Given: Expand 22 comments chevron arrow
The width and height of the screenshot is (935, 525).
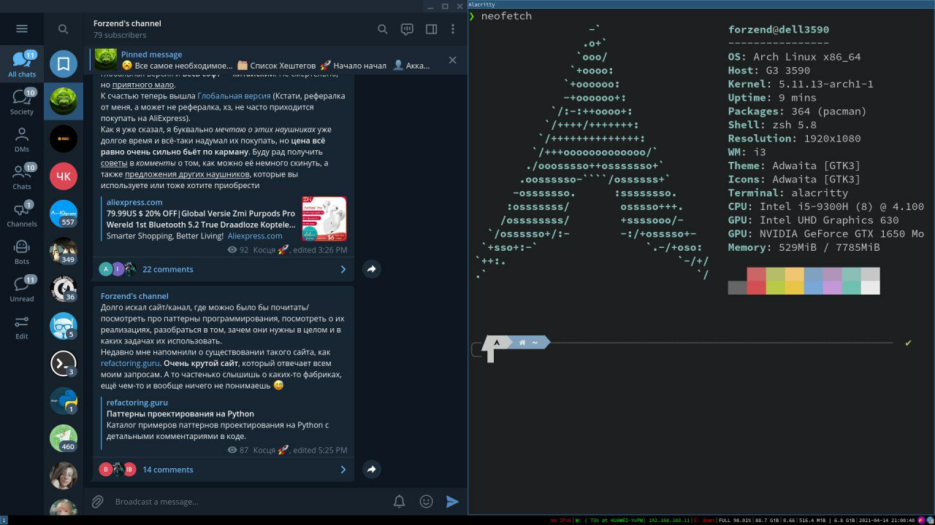Looking at the screenshot, I should [x=343, y=269].
